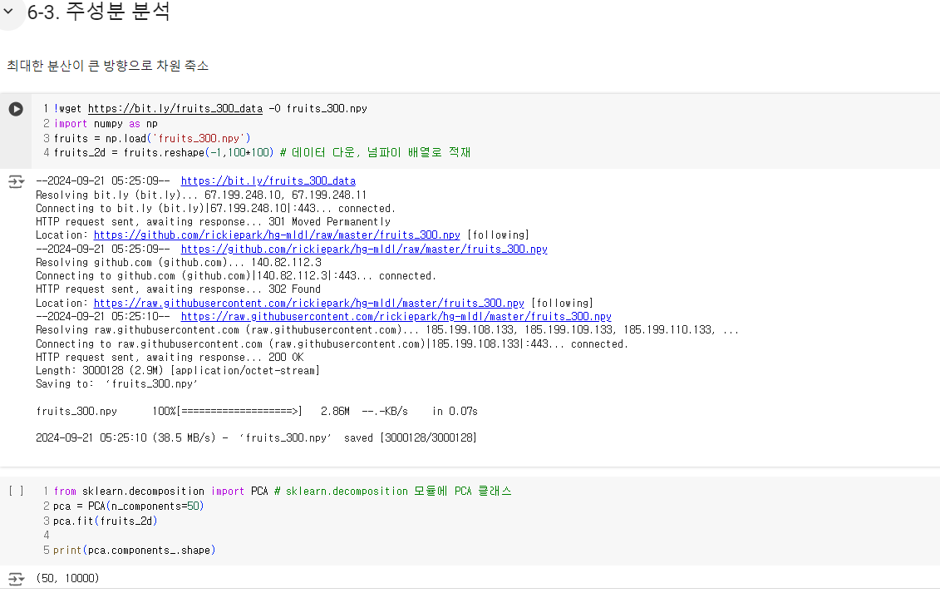940x593 pixels.
Task: Open bit.ly/fruits_300_data link in output log
Action: point(268,180)
